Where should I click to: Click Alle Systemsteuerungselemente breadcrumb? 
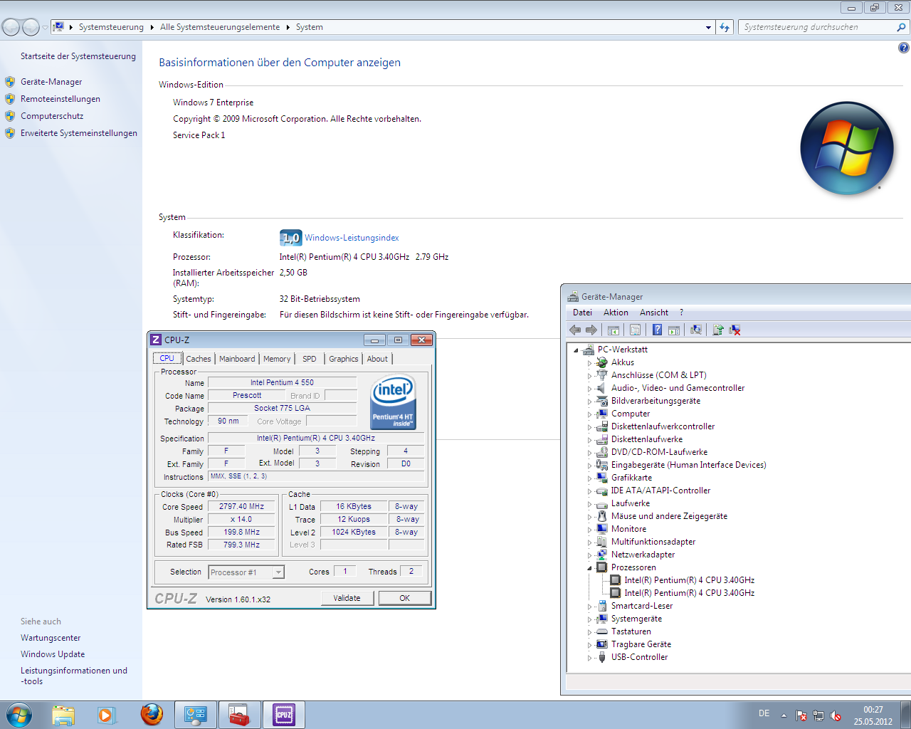[x=220, y=27]
